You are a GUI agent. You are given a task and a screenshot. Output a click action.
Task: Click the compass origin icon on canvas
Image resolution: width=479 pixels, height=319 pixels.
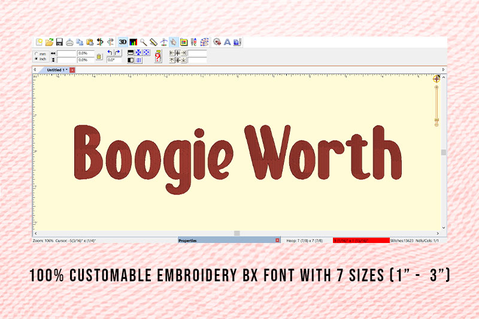click(436, 79)
